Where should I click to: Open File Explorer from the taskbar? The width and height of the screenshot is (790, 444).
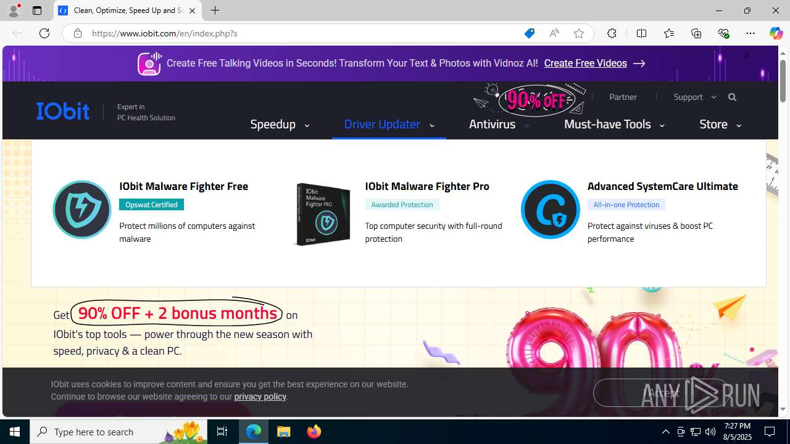coord(284,432)
